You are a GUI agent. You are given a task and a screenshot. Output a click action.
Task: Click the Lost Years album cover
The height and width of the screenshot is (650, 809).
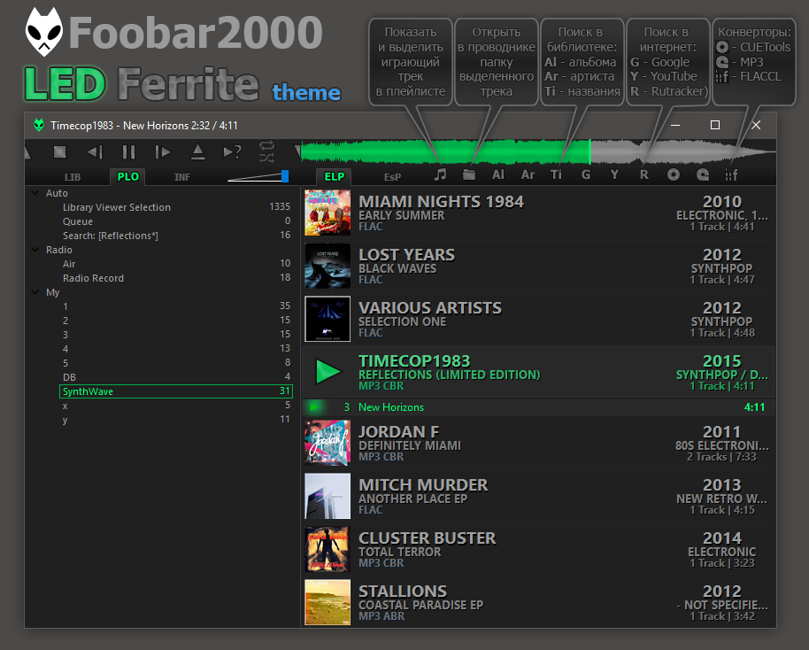click(327, 266)
